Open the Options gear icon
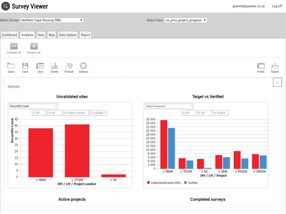The height and width of the screenshot is (214, 286). 83,66
